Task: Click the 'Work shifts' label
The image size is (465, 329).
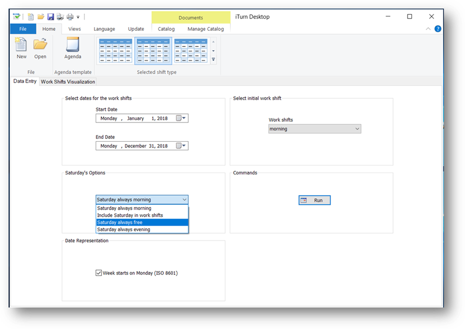Action: point(281,120)
